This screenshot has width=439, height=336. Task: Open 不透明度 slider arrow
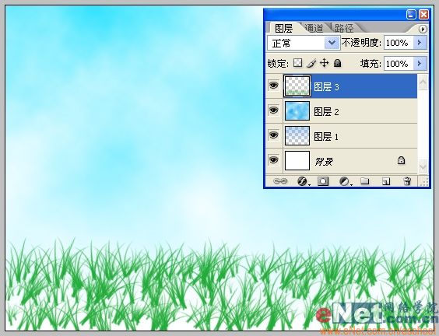click(420, 43)
